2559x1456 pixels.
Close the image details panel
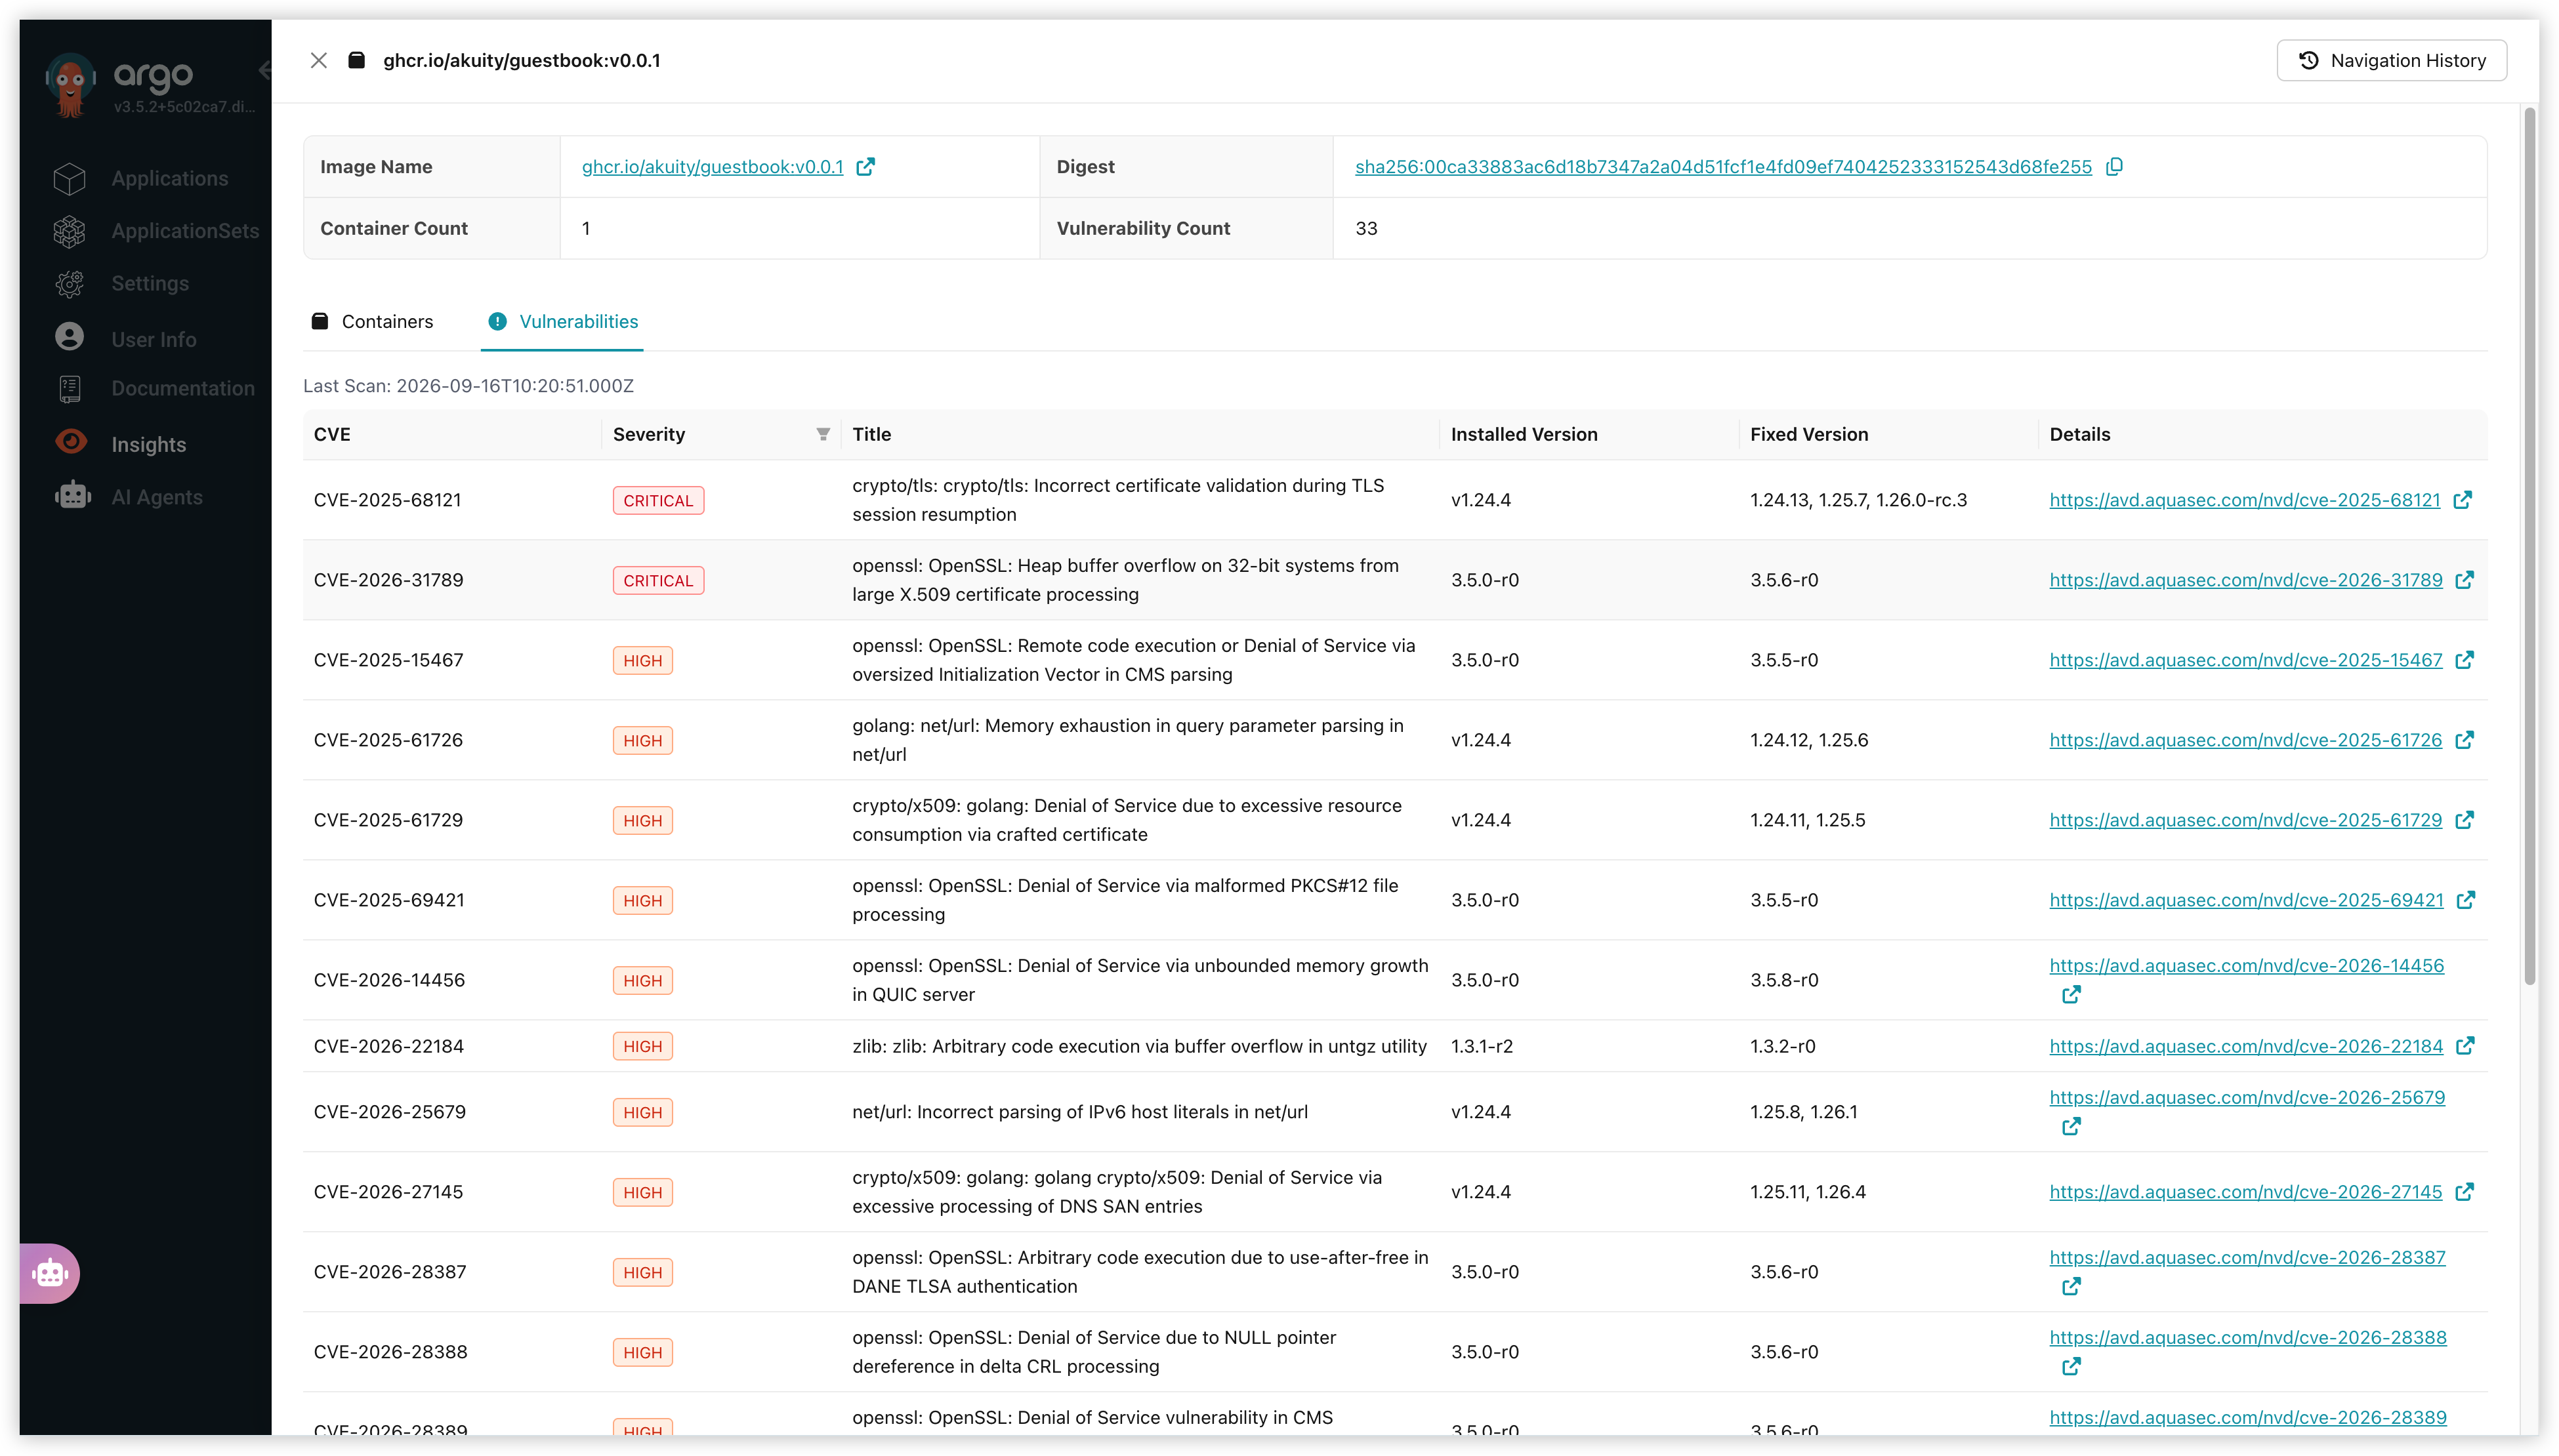pyautogui.click(x=318, y=61)
